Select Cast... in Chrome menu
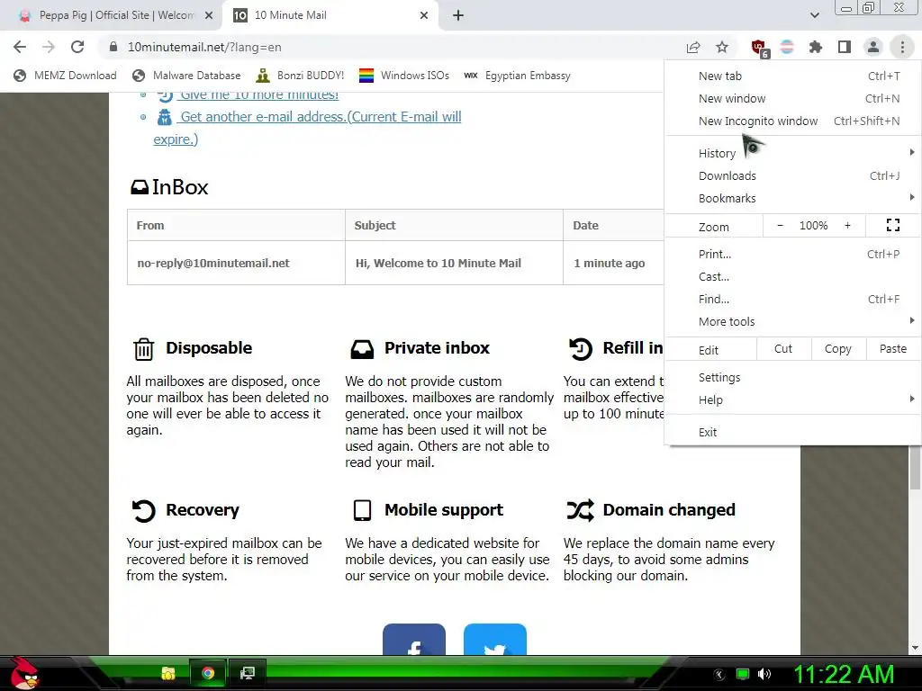 tap(792, 276)
